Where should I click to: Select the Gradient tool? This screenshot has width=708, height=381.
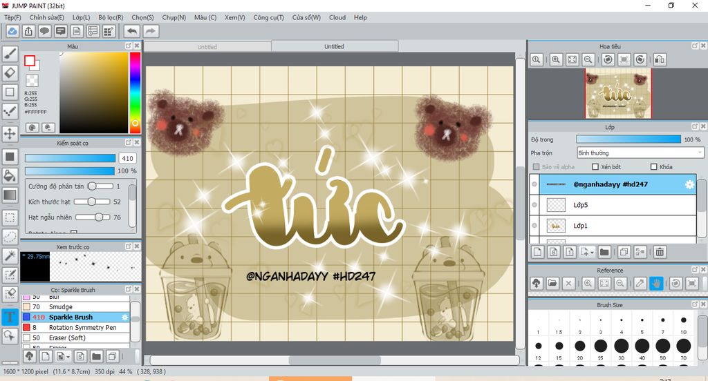[10, 195]
